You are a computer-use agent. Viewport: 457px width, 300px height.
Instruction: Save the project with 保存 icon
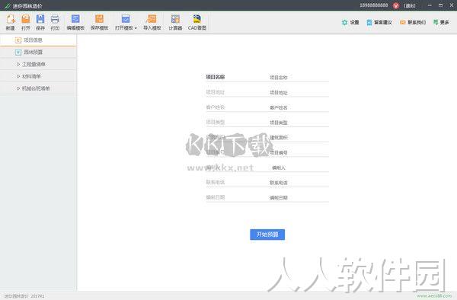40,22
